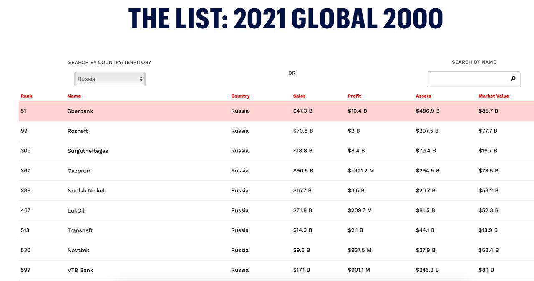Select the Gazprom name cell

tap(79, 171)
